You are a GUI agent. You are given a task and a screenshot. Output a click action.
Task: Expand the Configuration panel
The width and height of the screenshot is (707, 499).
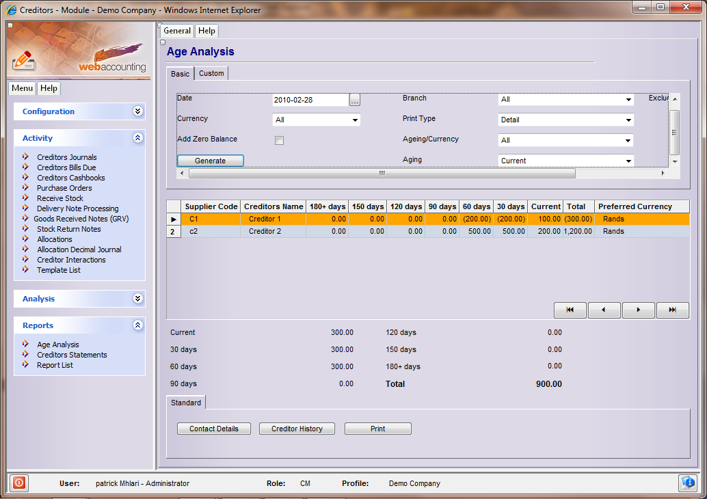[138, 111]
